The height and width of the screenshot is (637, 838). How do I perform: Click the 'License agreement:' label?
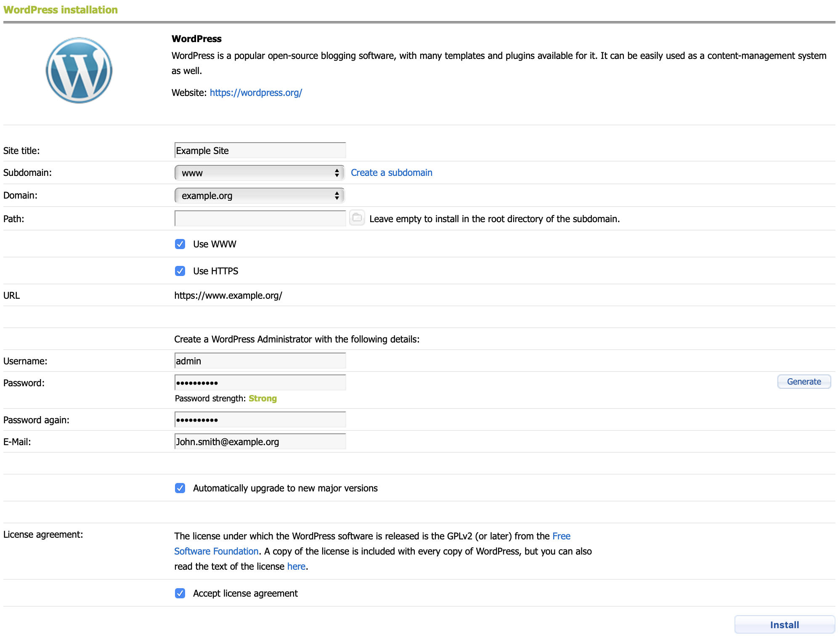click(43, 534)
